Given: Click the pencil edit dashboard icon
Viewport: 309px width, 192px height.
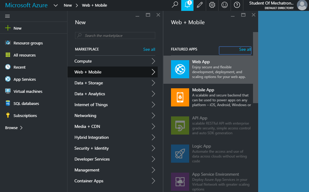Looking at the screenshot, I should coord(199,5).
